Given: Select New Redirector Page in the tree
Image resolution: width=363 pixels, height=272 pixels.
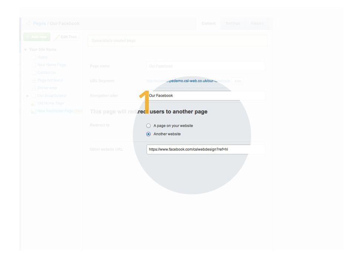Looking at the screenshot, I should [x=55, y=111].
